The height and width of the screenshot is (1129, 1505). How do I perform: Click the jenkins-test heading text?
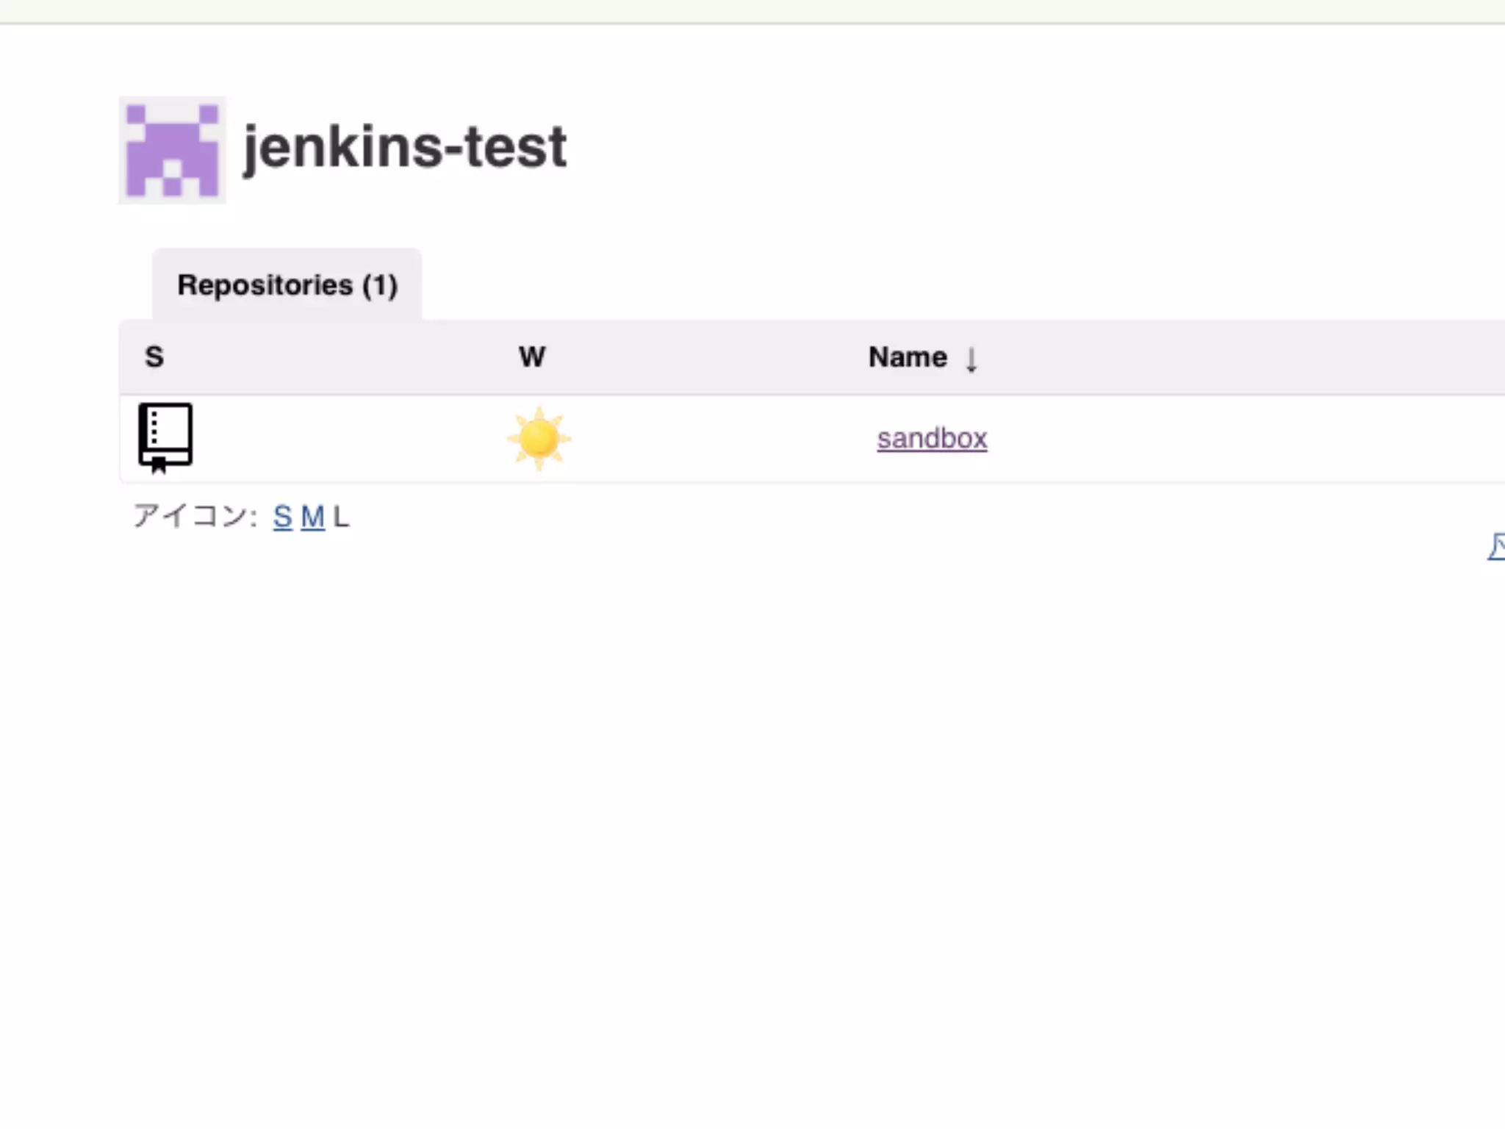pos(404,147)
